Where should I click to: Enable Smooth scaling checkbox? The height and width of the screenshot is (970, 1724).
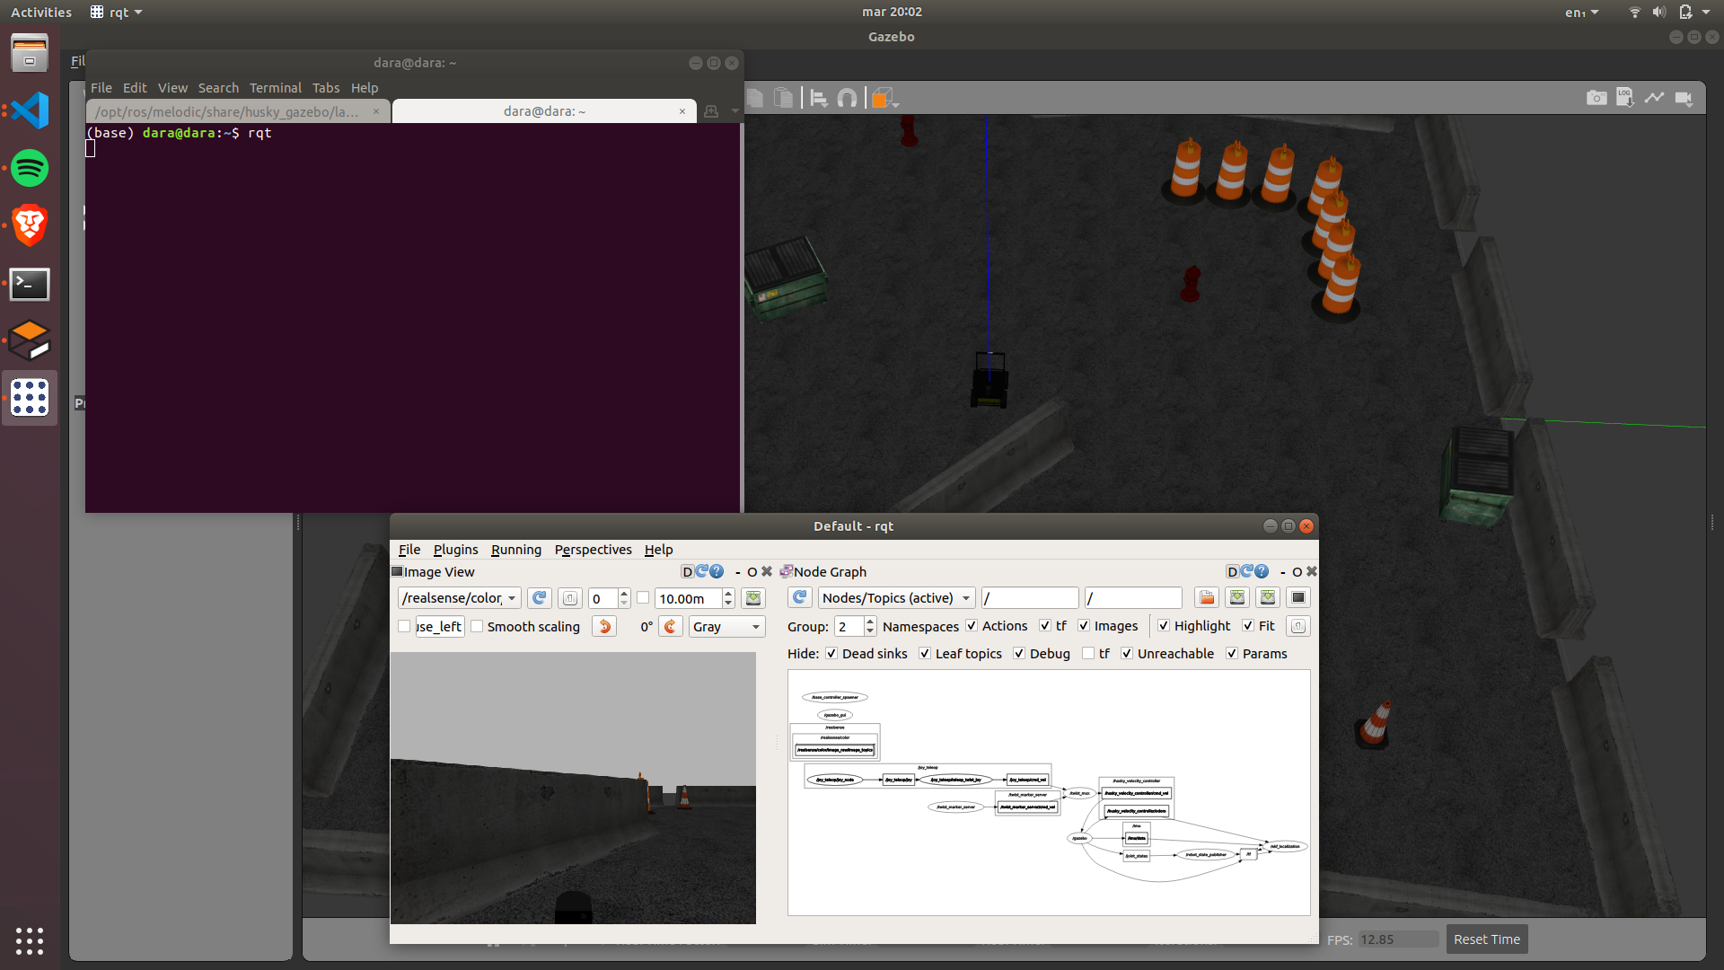point(477,627)
